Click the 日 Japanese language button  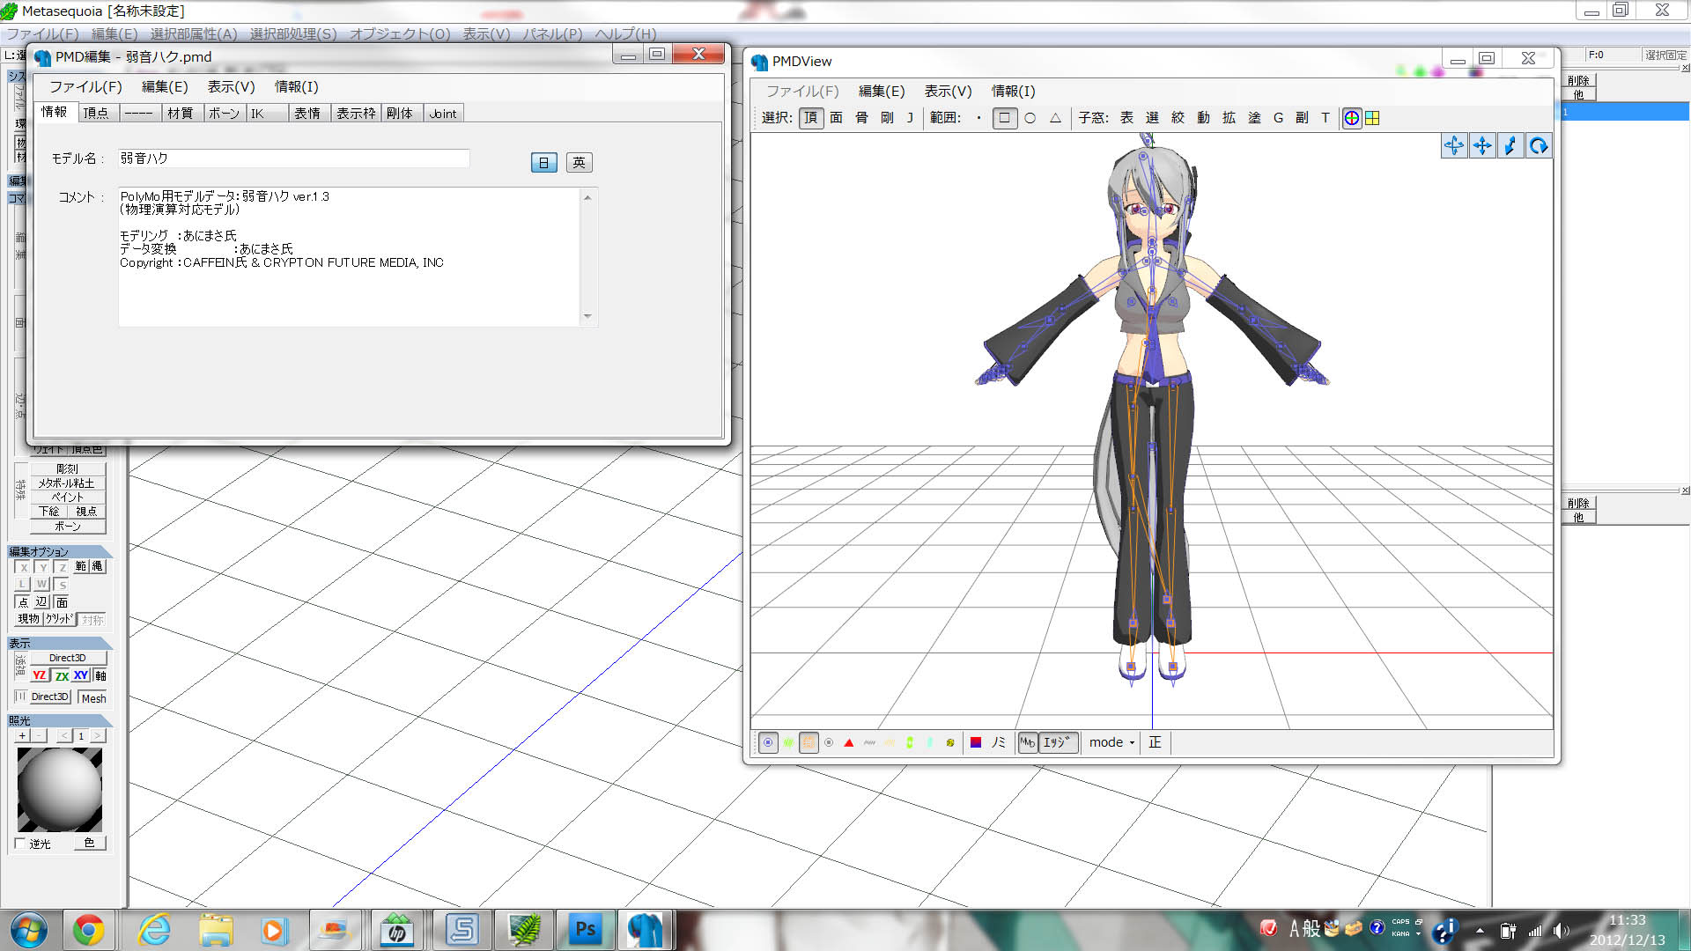(x=543, y=163)
